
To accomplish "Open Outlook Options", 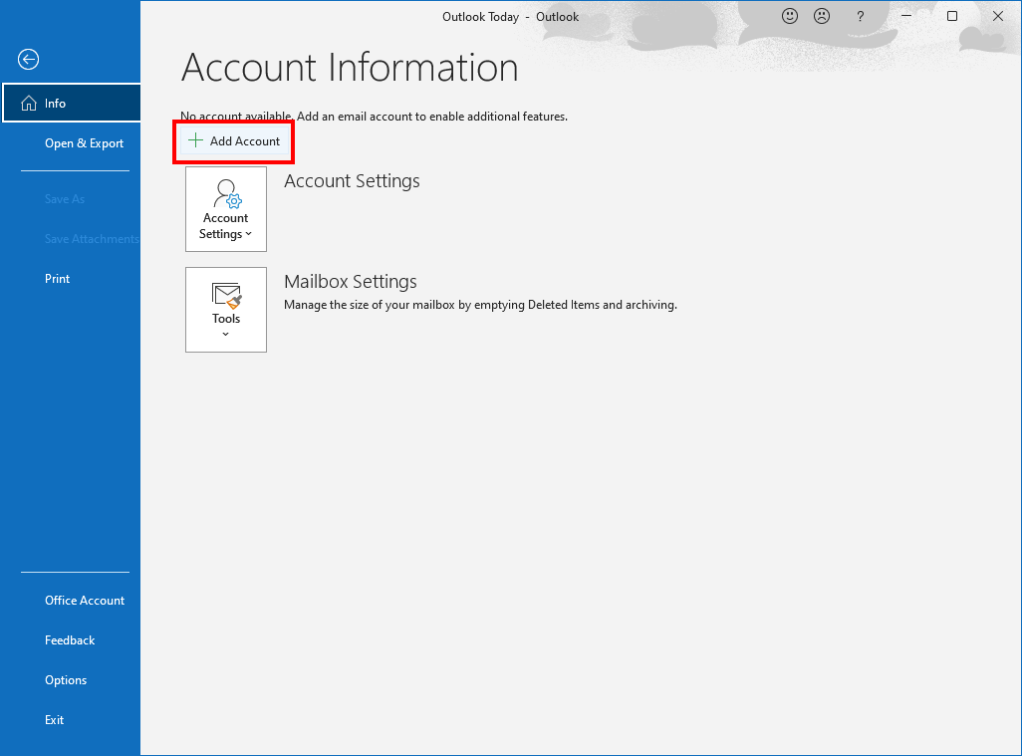I will (66, 680).
